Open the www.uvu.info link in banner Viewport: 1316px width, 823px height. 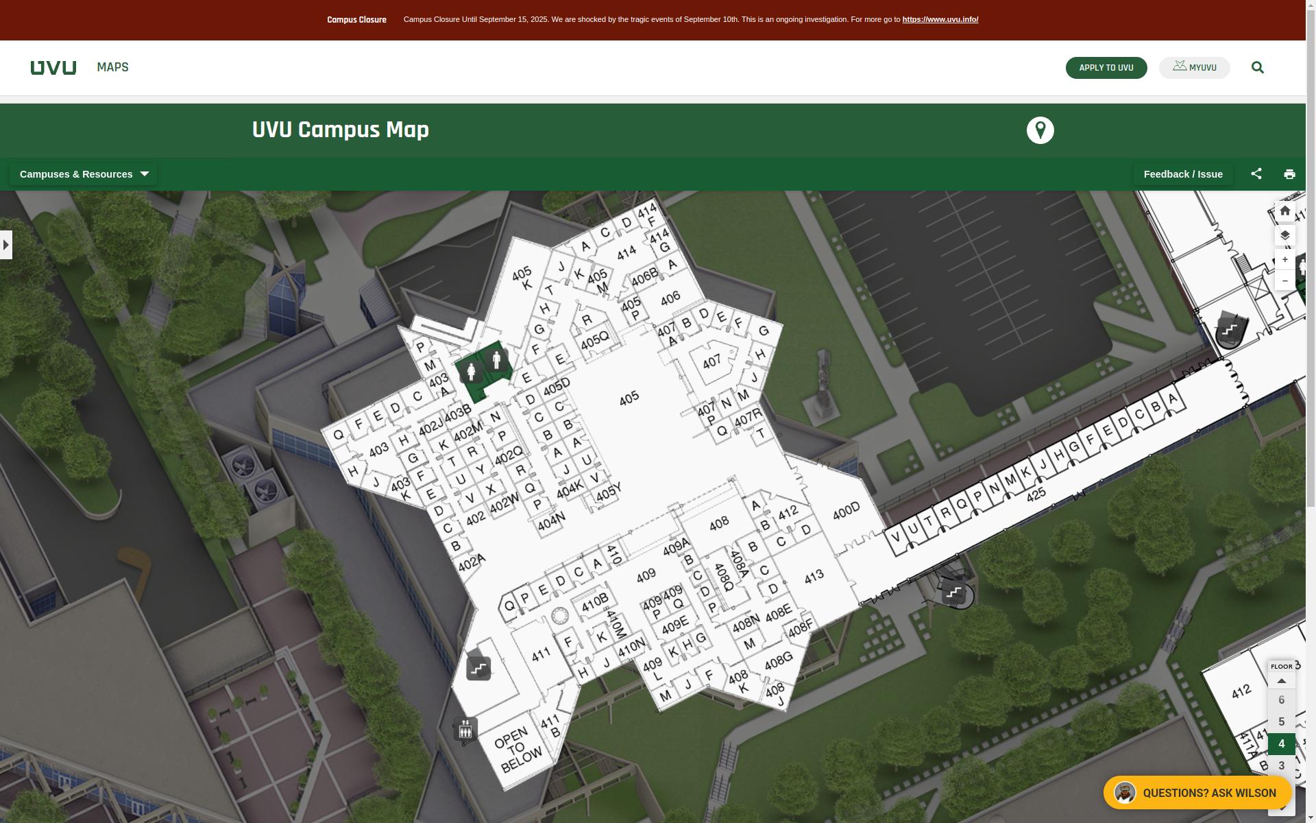940,19
